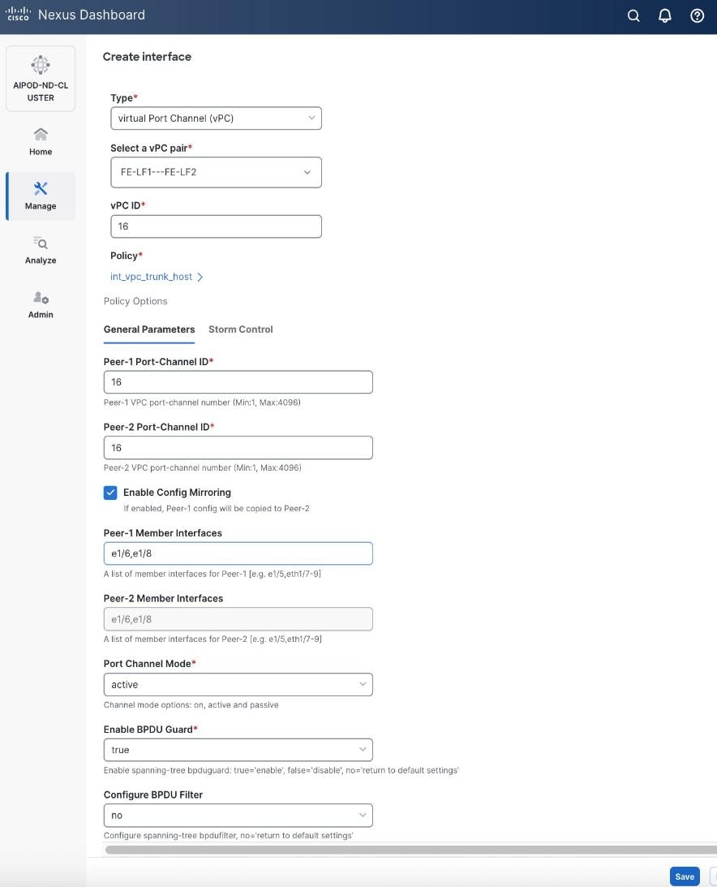This screenshot has width=717, height=887.
Task: Click the Cisco logo in the header
Action: pos(16,14)
